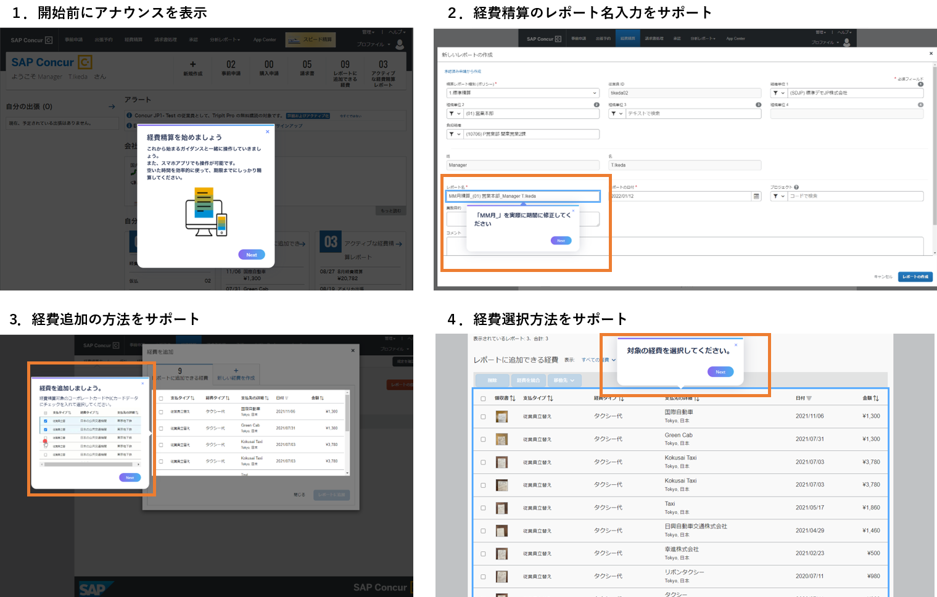Viewport: 937px width, 597px height.
Task: Tick the select-all header checkbox in panel 4
Action: pos(483,398)
